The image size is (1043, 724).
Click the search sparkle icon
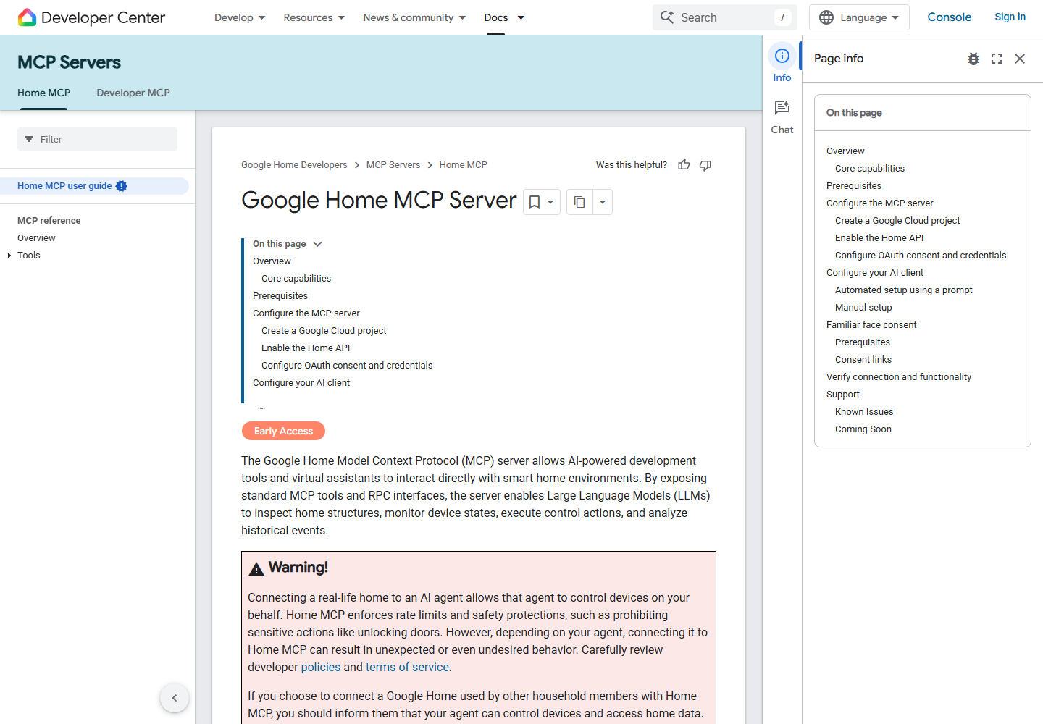click(x=667, y=17)
